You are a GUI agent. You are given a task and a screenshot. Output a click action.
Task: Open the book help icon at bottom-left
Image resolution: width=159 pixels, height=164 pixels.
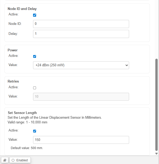(x=5, y=160)
